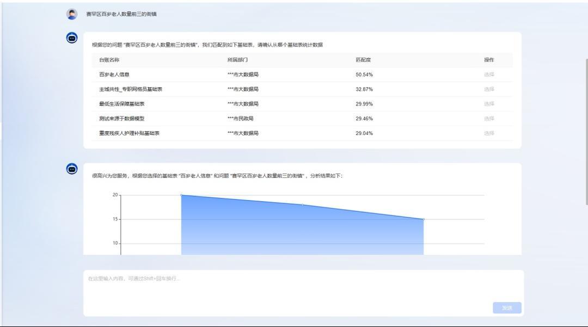
Task: Click the 29.04% match value
Action: point(364,133)
